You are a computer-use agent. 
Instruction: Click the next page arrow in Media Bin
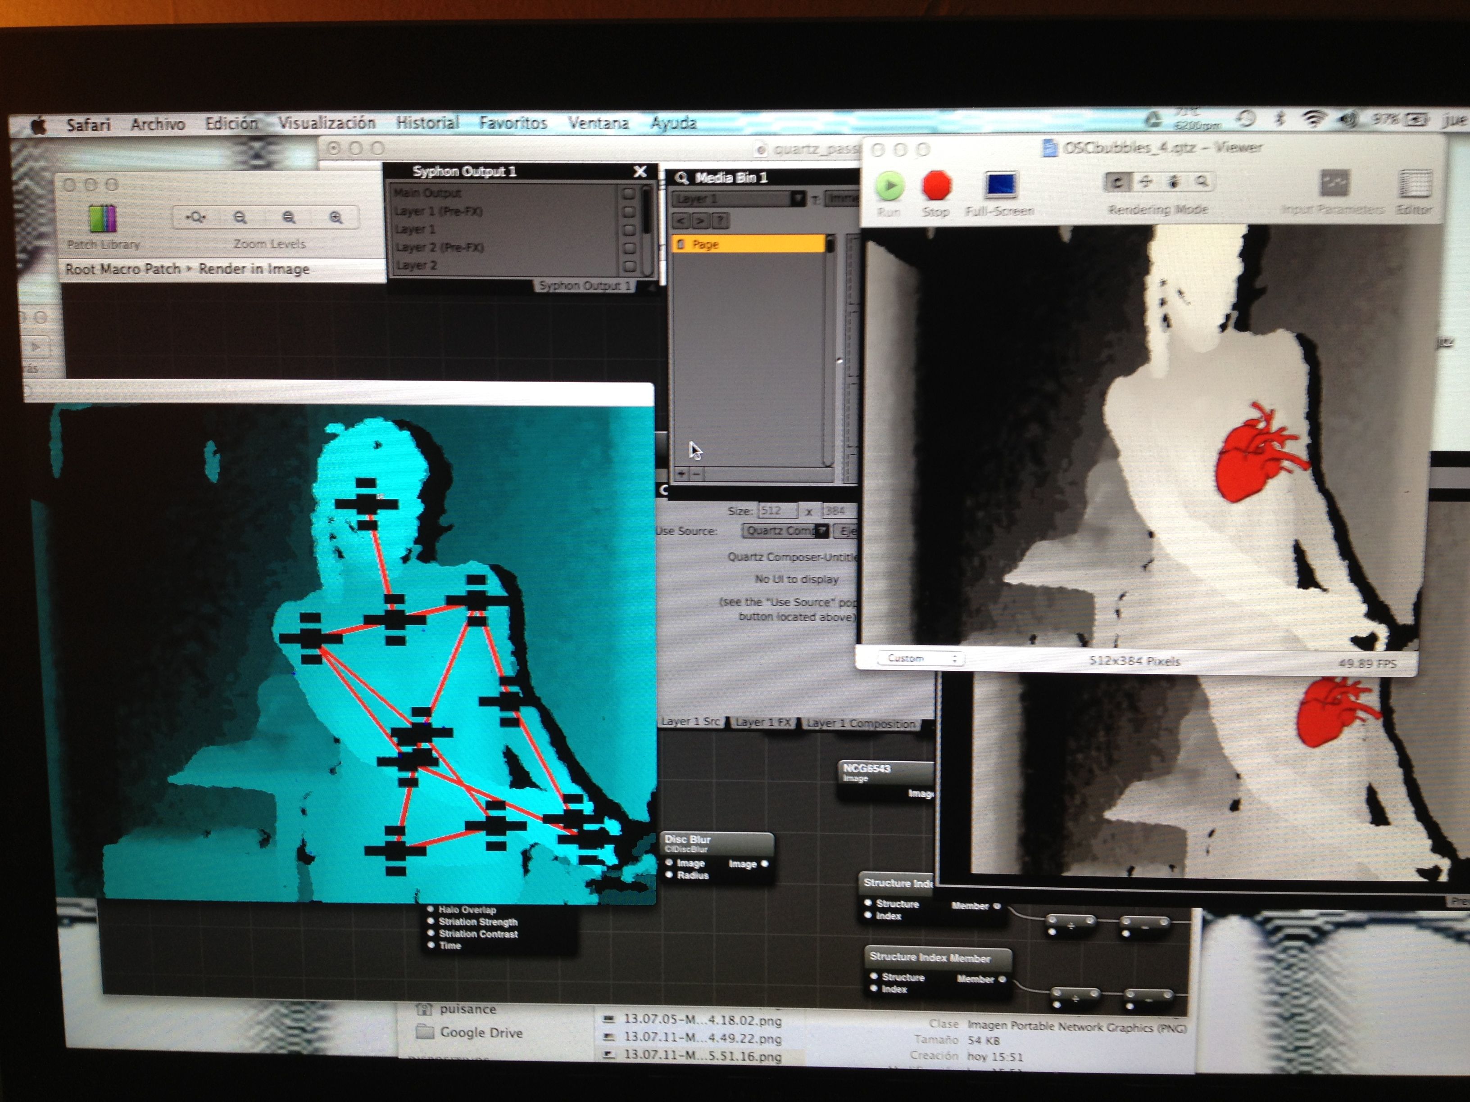(x=700, y=221)
